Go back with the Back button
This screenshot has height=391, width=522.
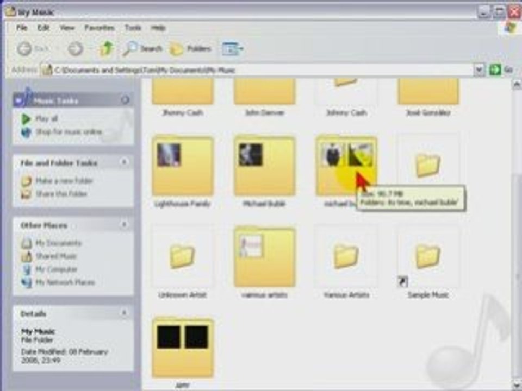click(x=33, y=49)
